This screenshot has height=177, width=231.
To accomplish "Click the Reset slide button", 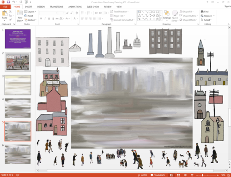I will [x=29, y=16].
